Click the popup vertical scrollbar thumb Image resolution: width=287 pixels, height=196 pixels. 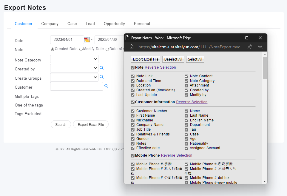click(265, 68)
